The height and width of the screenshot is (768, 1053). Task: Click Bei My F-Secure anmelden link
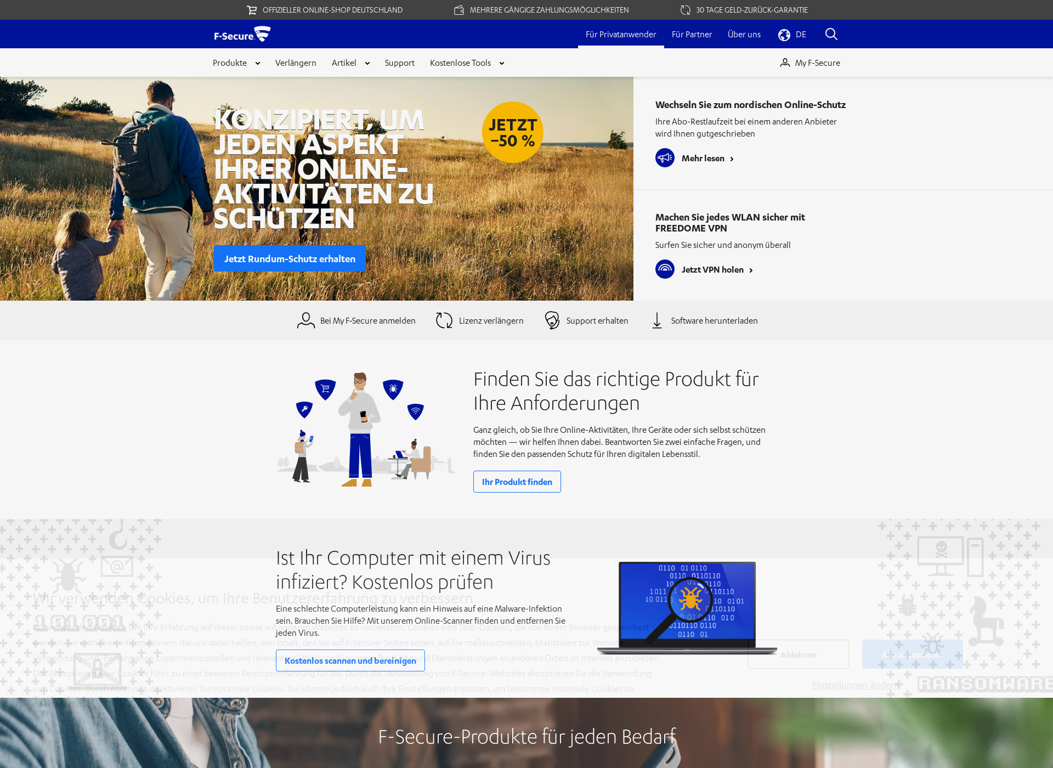368,321
